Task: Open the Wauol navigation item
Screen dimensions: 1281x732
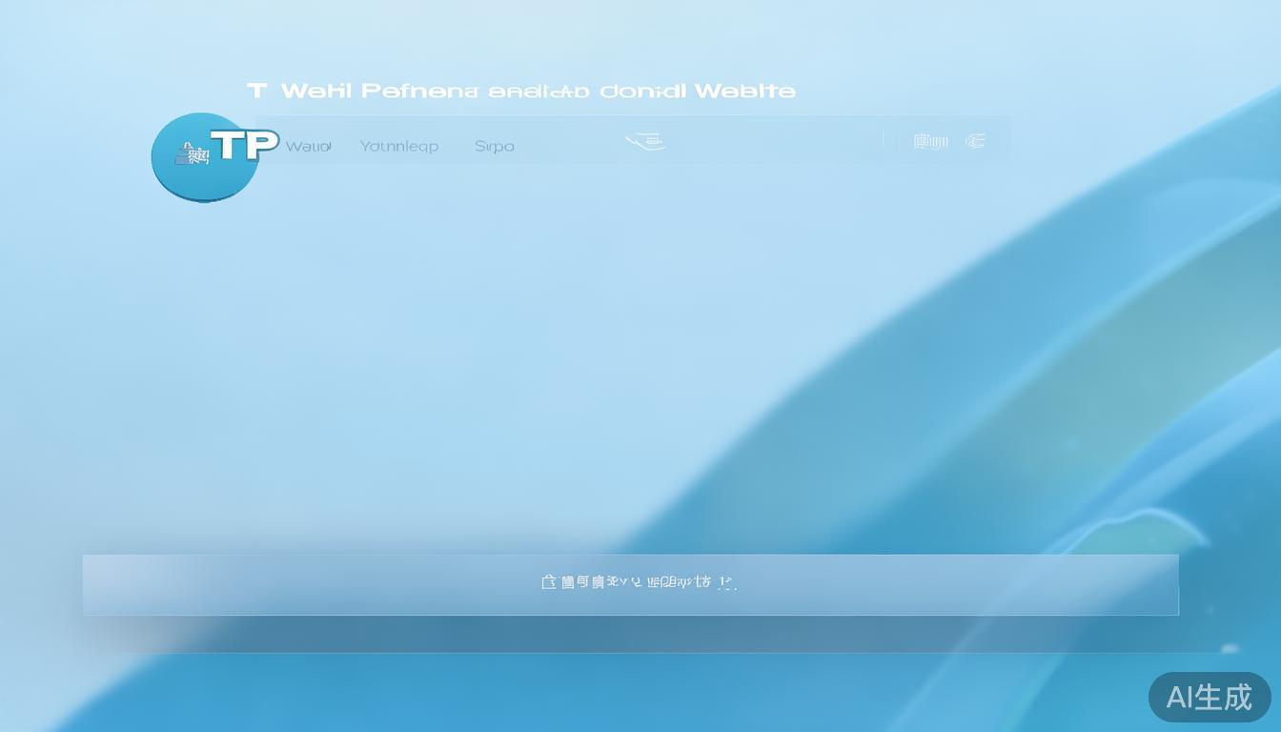Action: 308,146
